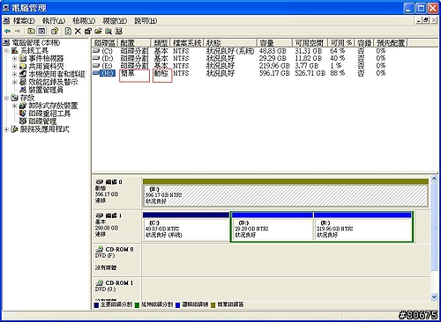Sort by the 磁碟區 column header
441x322 pixels.
click(105, 43)
